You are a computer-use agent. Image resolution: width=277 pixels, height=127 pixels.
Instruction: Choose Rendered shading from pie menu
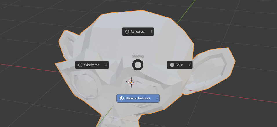click(x=138, y=32)
